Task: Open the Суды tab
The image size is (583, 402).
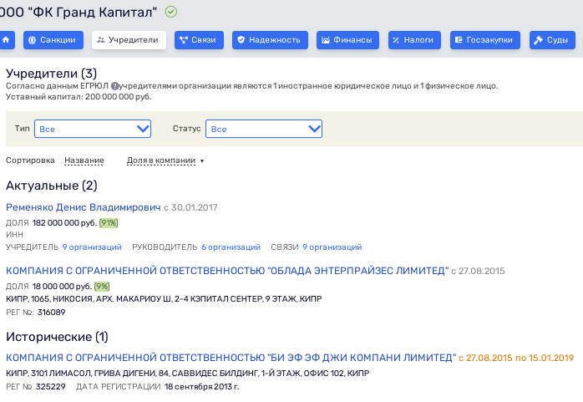Action: click(x=552, y=40)
